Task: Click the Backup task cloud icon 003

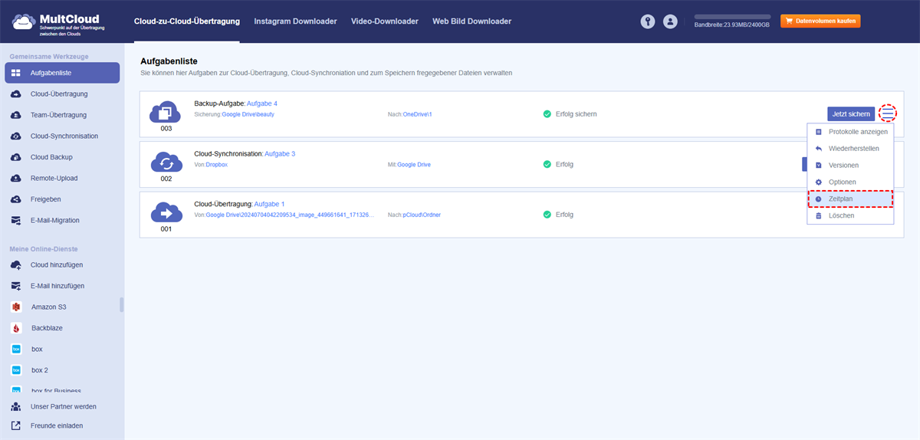Action: click(166, 113)
